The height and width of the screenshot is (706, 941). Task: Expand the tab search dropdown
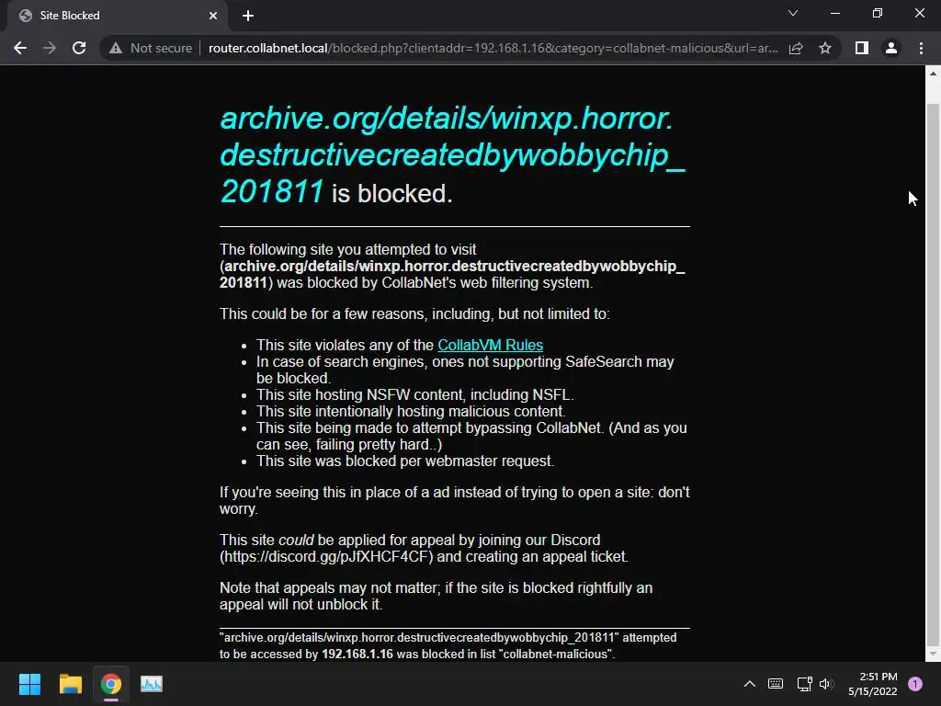coord(793,13)
